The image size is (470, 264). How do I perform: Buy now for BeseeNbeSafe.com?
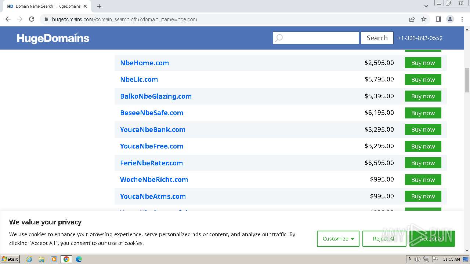coord(423,113)
